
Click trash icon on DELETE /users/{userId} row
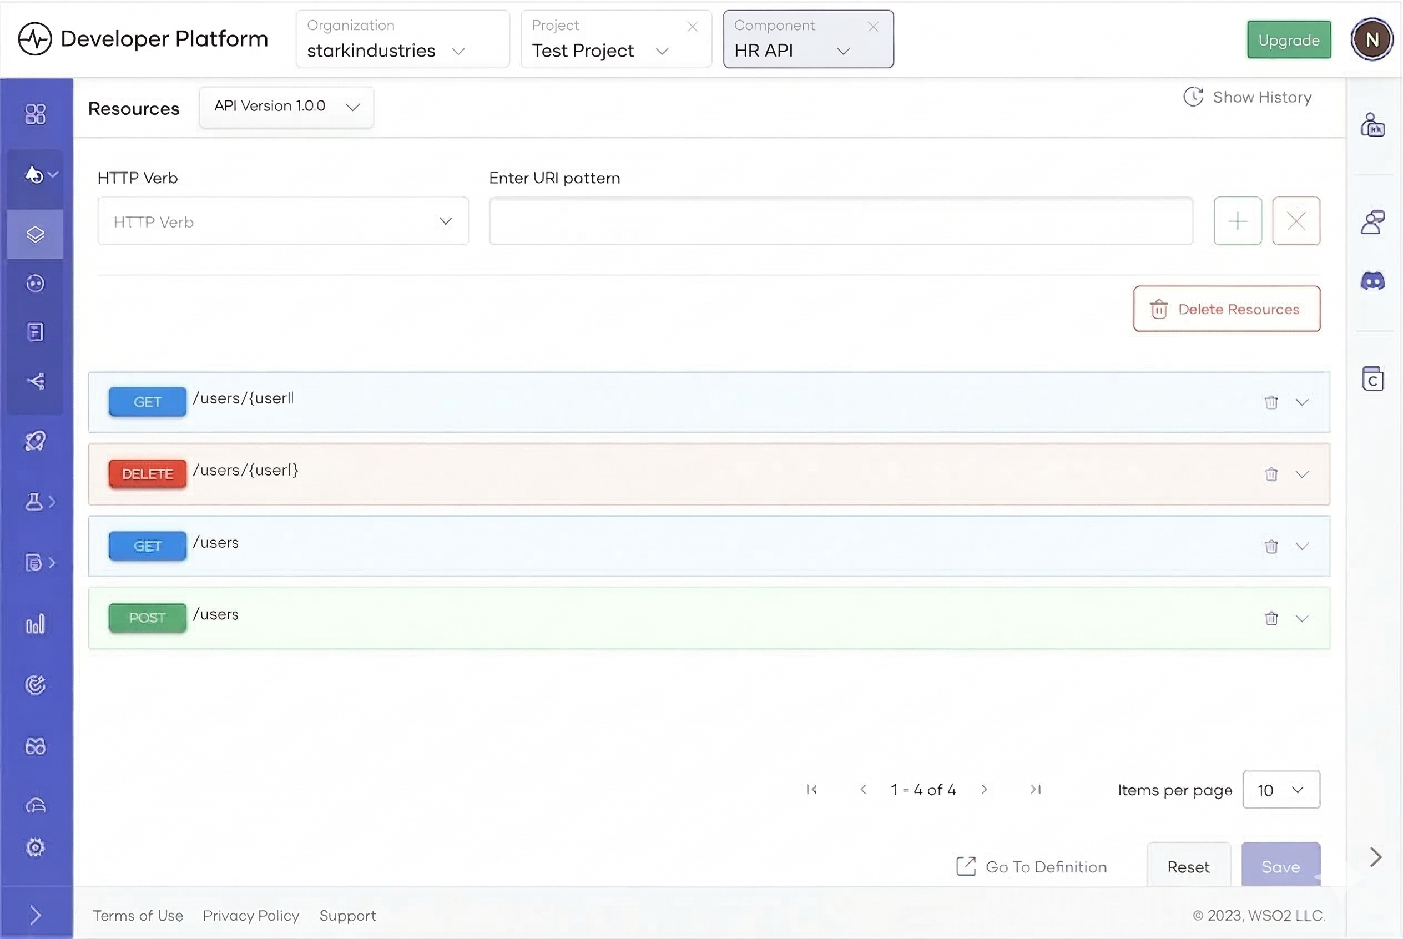coord(1271,474)
